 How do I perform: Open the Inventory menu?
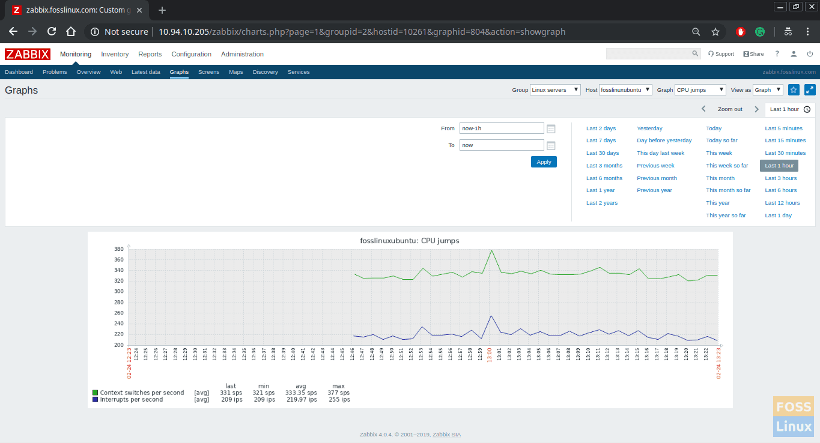(115, 54)
